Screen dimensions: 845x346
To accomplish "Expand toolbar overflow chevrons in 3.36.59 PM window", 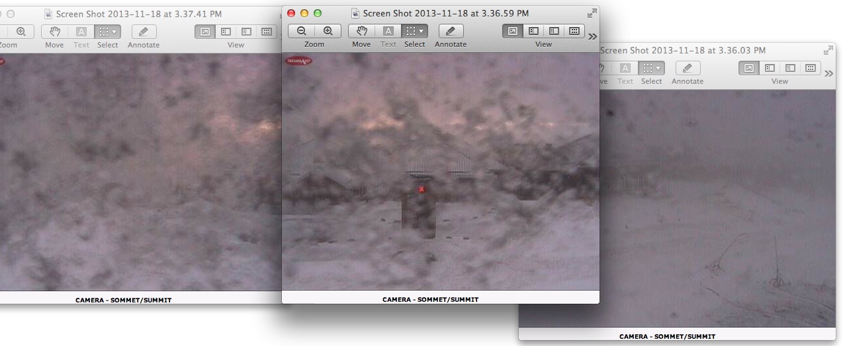I will [592, 36].
